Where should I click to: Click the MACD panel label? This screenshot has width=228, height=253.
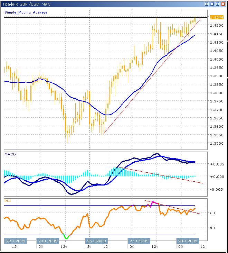[10, 154]
